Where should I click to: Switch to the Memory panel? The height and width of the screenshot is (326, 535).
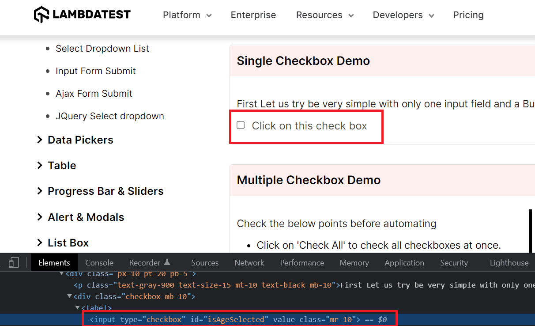coord(354,262)
